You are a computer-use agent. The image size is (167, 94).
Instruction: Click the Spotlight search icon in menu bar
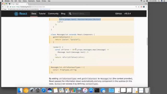[x=159, y=1]
